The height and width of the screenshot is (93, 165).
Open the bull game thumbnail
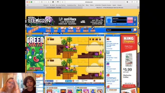[x=63, y=91]
